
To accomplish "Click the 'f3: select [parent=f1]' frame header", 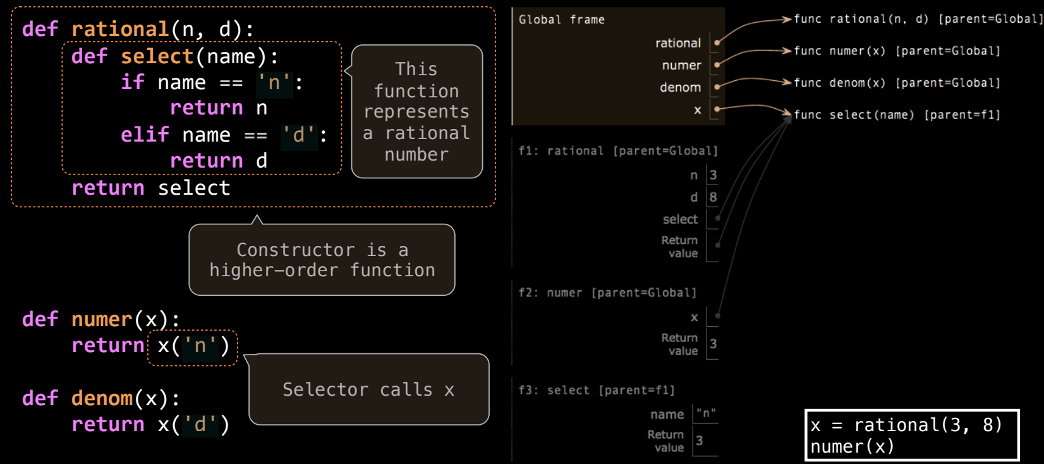I will pos(597,390).
